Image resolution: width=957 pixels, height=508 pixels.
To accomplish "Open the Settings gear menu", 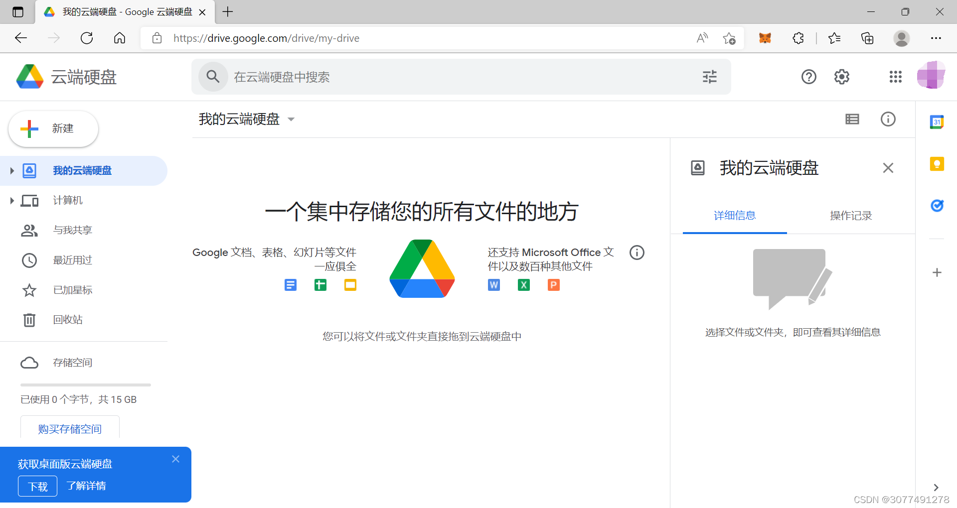I will (842, 77).
